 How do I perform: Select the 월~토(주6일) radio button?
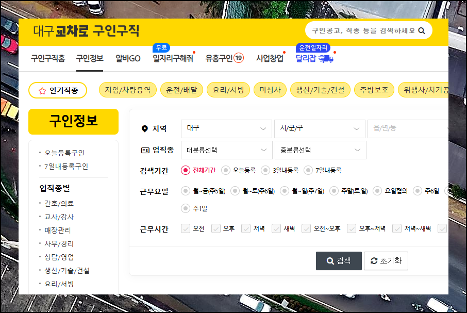tap(235, 191)
